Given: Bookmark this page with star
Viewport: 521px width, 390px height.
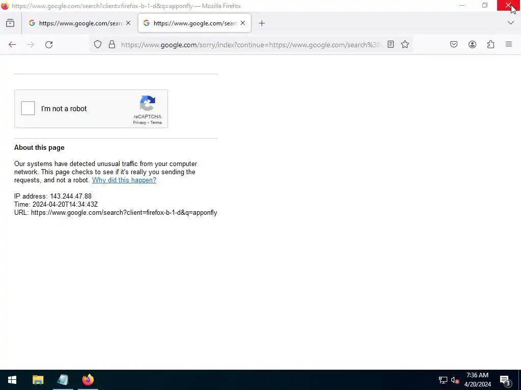Looking at the screenshot, I should tap(404, 45).
